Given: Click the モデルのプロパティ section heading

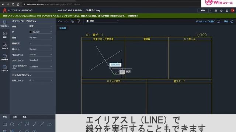Looking at the screenshot, I should tap(22, 75).
